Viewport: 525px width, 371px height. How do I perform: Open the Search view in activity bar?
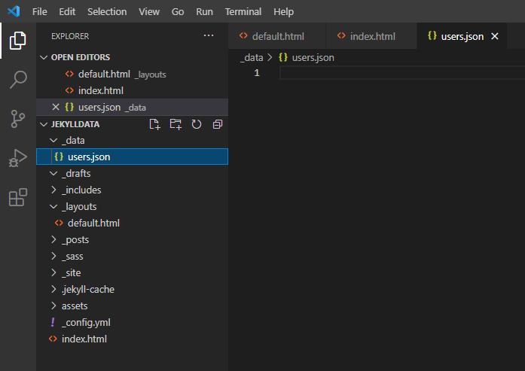(18, 80)
